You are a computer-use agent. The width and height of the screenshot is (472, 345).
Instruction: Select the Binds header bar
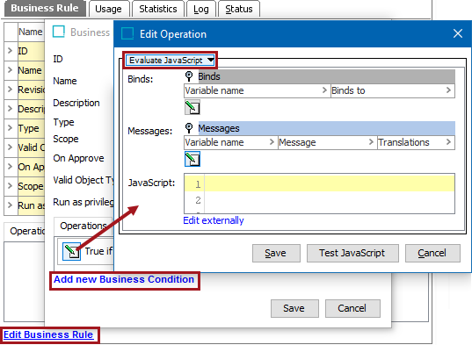(x=327, y=76)
